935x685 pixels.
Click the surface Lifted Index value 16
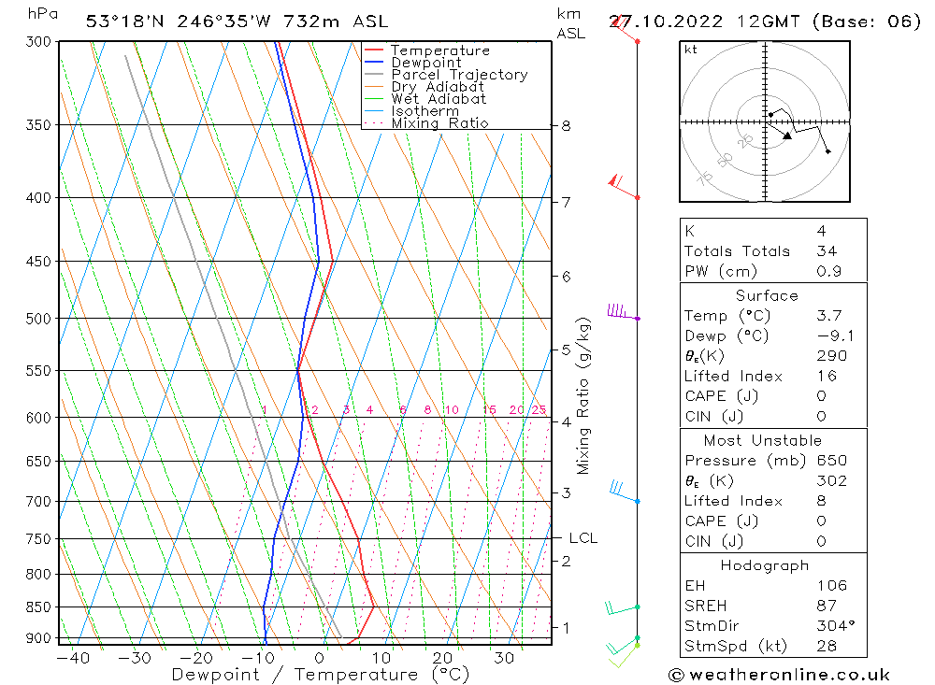(827, 376)
